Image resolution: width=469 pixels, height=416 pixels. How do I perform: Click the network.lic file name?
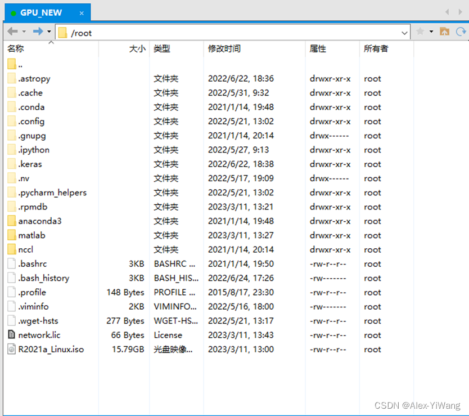[x=39, y=335]
